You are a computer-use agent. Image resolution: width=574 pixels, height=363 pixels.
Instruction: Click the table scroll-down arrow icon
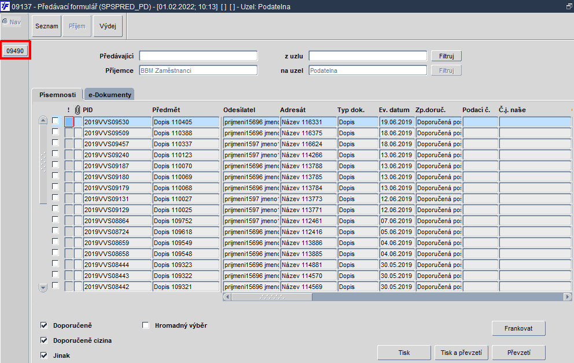pos(43,288)
